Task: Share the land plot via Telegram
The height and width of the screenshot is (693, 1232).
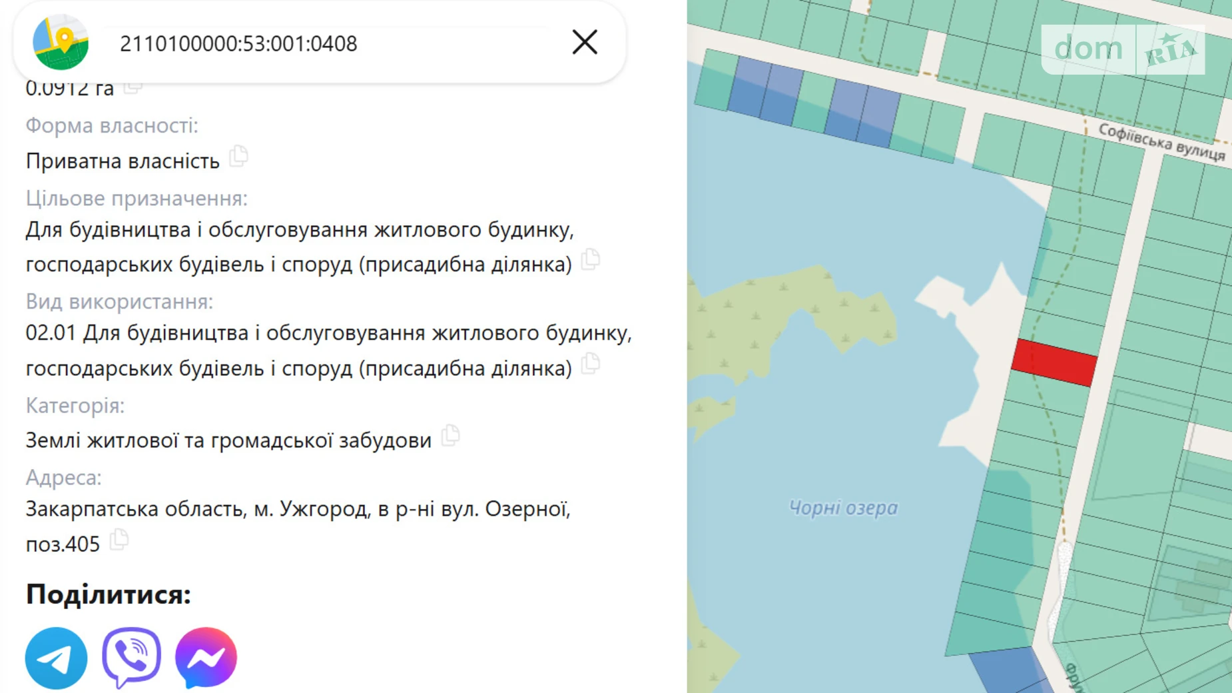Action: pyautogui.click(x=56, y=657)
